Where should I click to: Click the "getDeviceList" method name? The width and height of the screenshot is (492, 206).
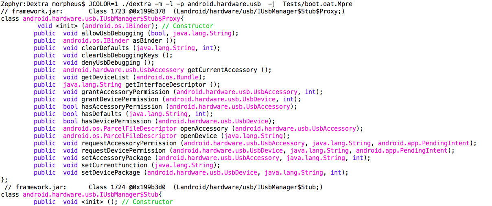(x=105, y=77)
